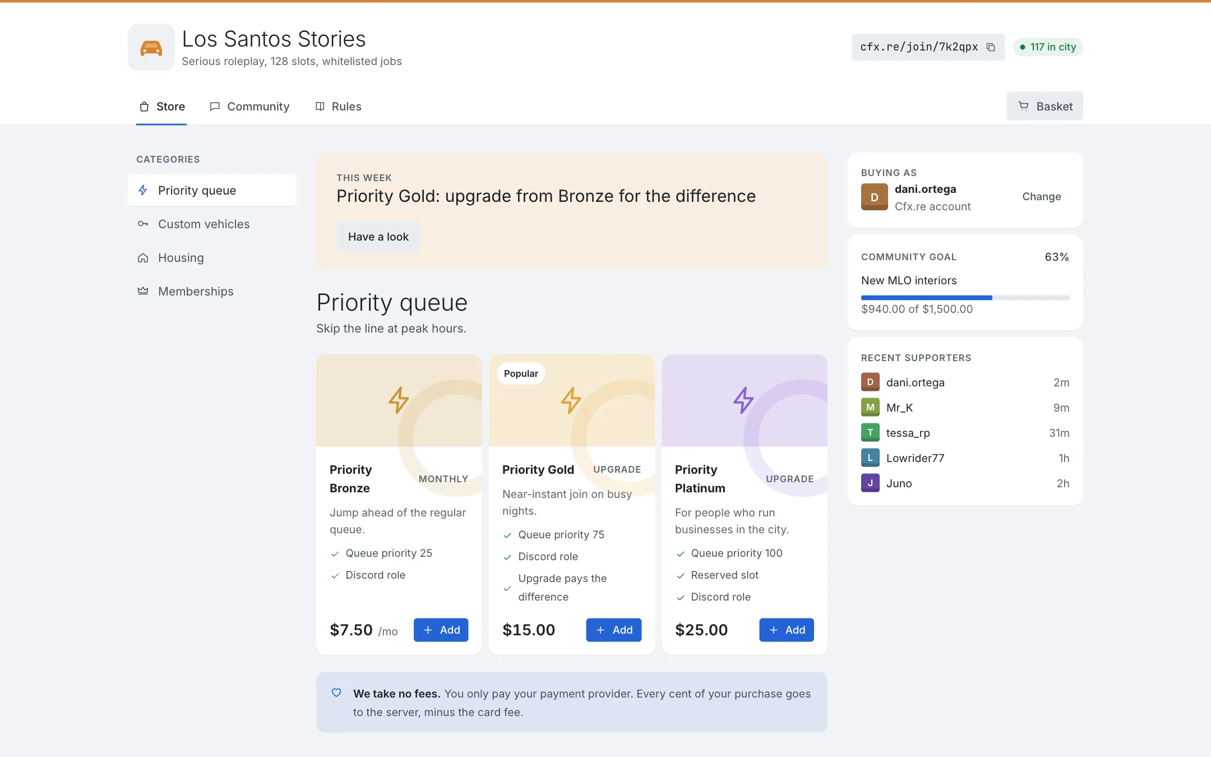Image resolution: width=1211 pixels, height=757 pixels.
Task: Open the Store tab
Action: pyautogui.click(x=161, y=107)
